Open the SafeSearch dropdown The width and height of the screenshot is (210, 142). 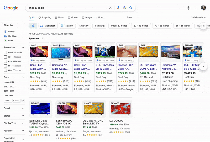[x=198, y=17]
